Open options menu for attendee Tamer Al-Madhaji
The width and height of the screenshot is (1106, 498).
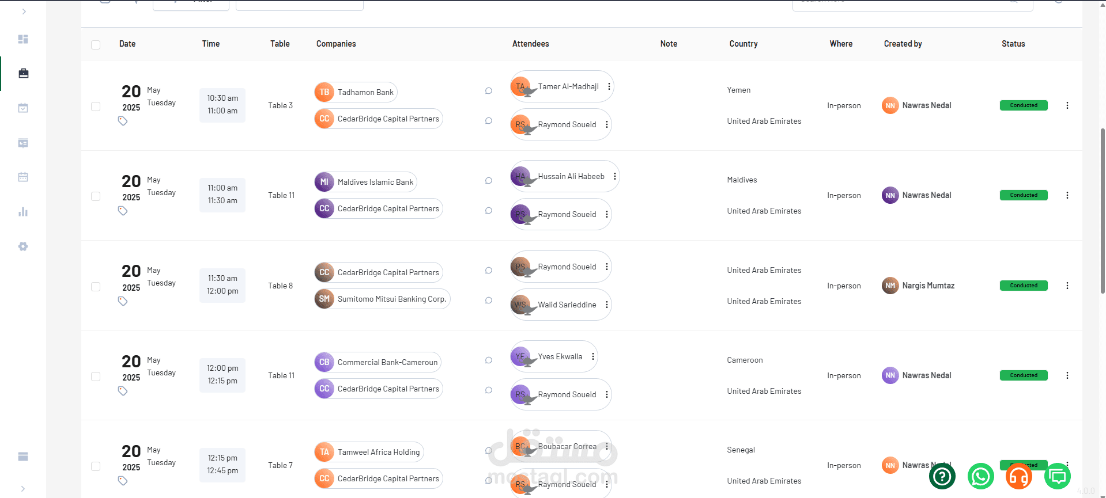tap(609, 86)
